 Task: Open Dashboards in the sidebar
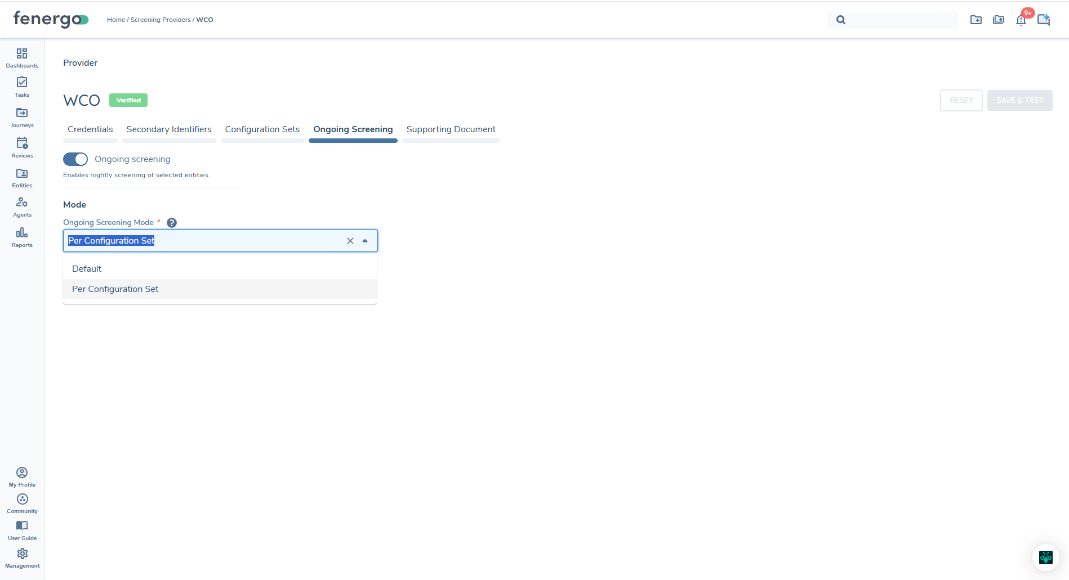click(22, 58)
